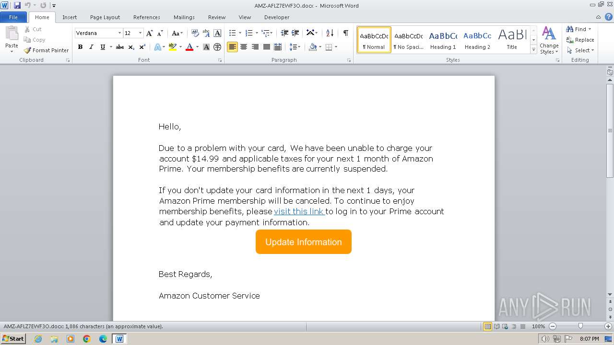
Task: Switch to the Mailings tab
Action: coord(184,17)
